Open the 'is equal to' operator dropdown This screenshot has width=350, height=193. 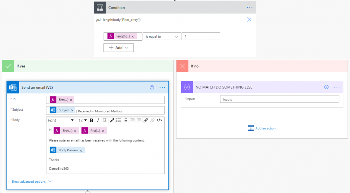162,37
